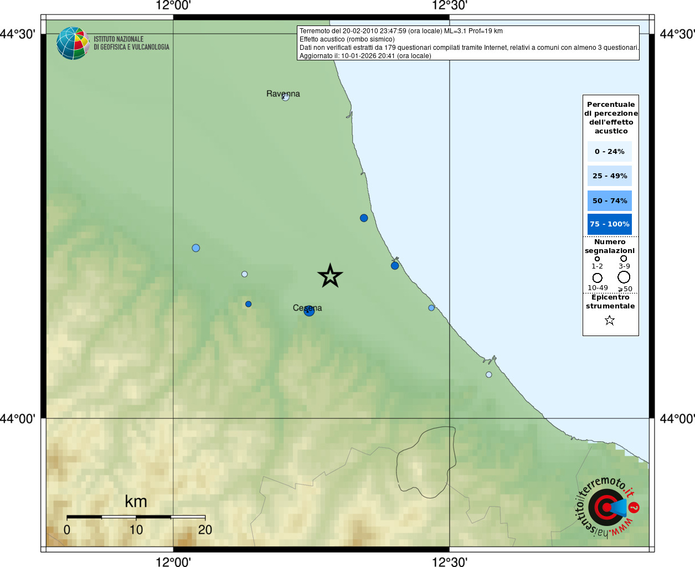This screenshot has height=567, width=695.
Task: Click the epicenter star on the map
Action: [330, 276]
